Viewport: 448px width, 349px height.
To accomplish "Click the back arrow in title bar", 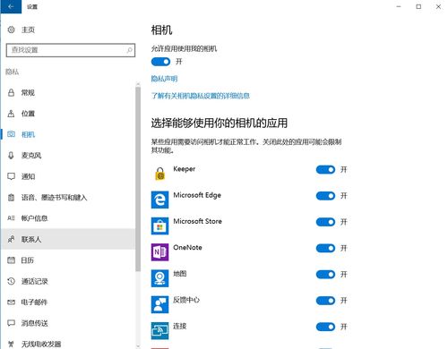I will point(11,6).
